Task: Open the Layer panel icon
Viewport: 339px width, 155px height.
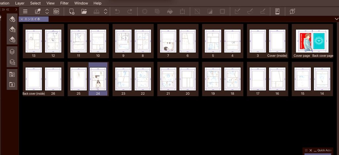Action: pyautogui.click(x=12, y=52)
